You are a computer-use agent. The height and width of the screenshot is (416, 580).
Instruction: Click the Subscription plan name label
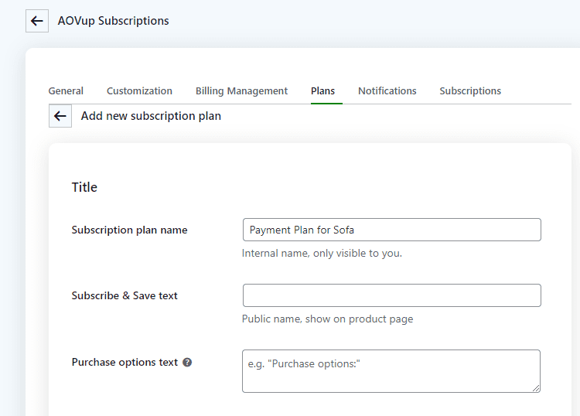tap(129, 230)
